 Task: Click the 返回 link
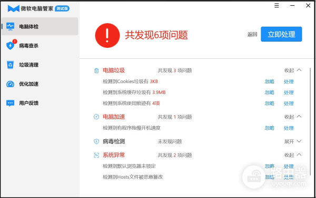[252, 34]
